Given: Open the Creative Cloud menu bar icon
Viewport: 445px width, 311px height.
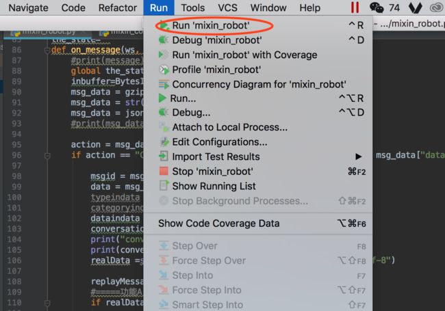Looking at the screenshot, I should (x=437, y=8).
